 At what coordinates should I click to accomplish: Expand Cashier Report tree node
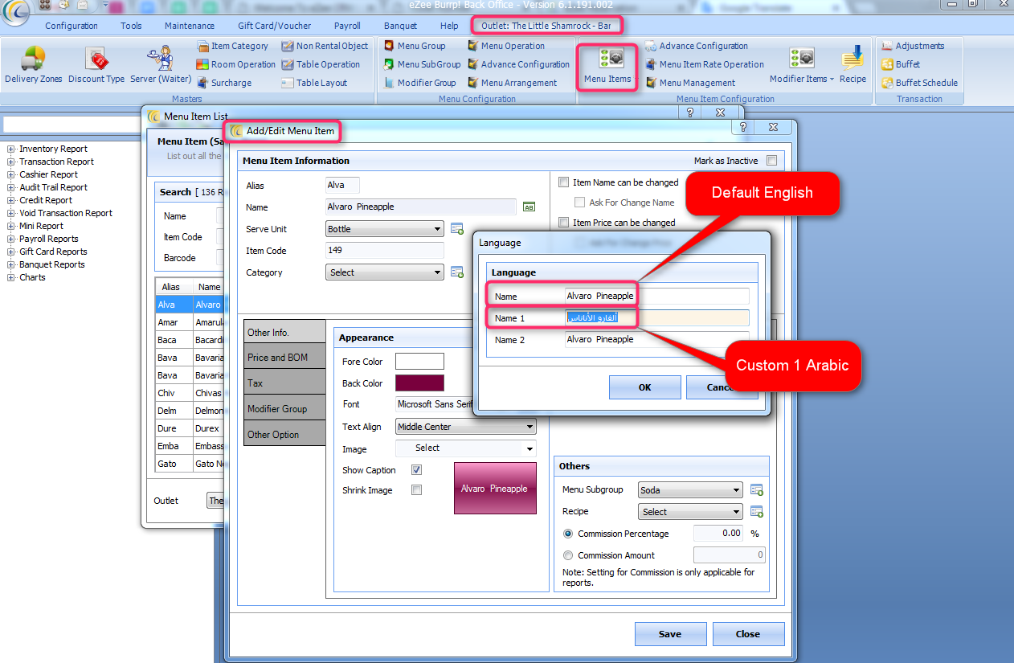(11, 174)
